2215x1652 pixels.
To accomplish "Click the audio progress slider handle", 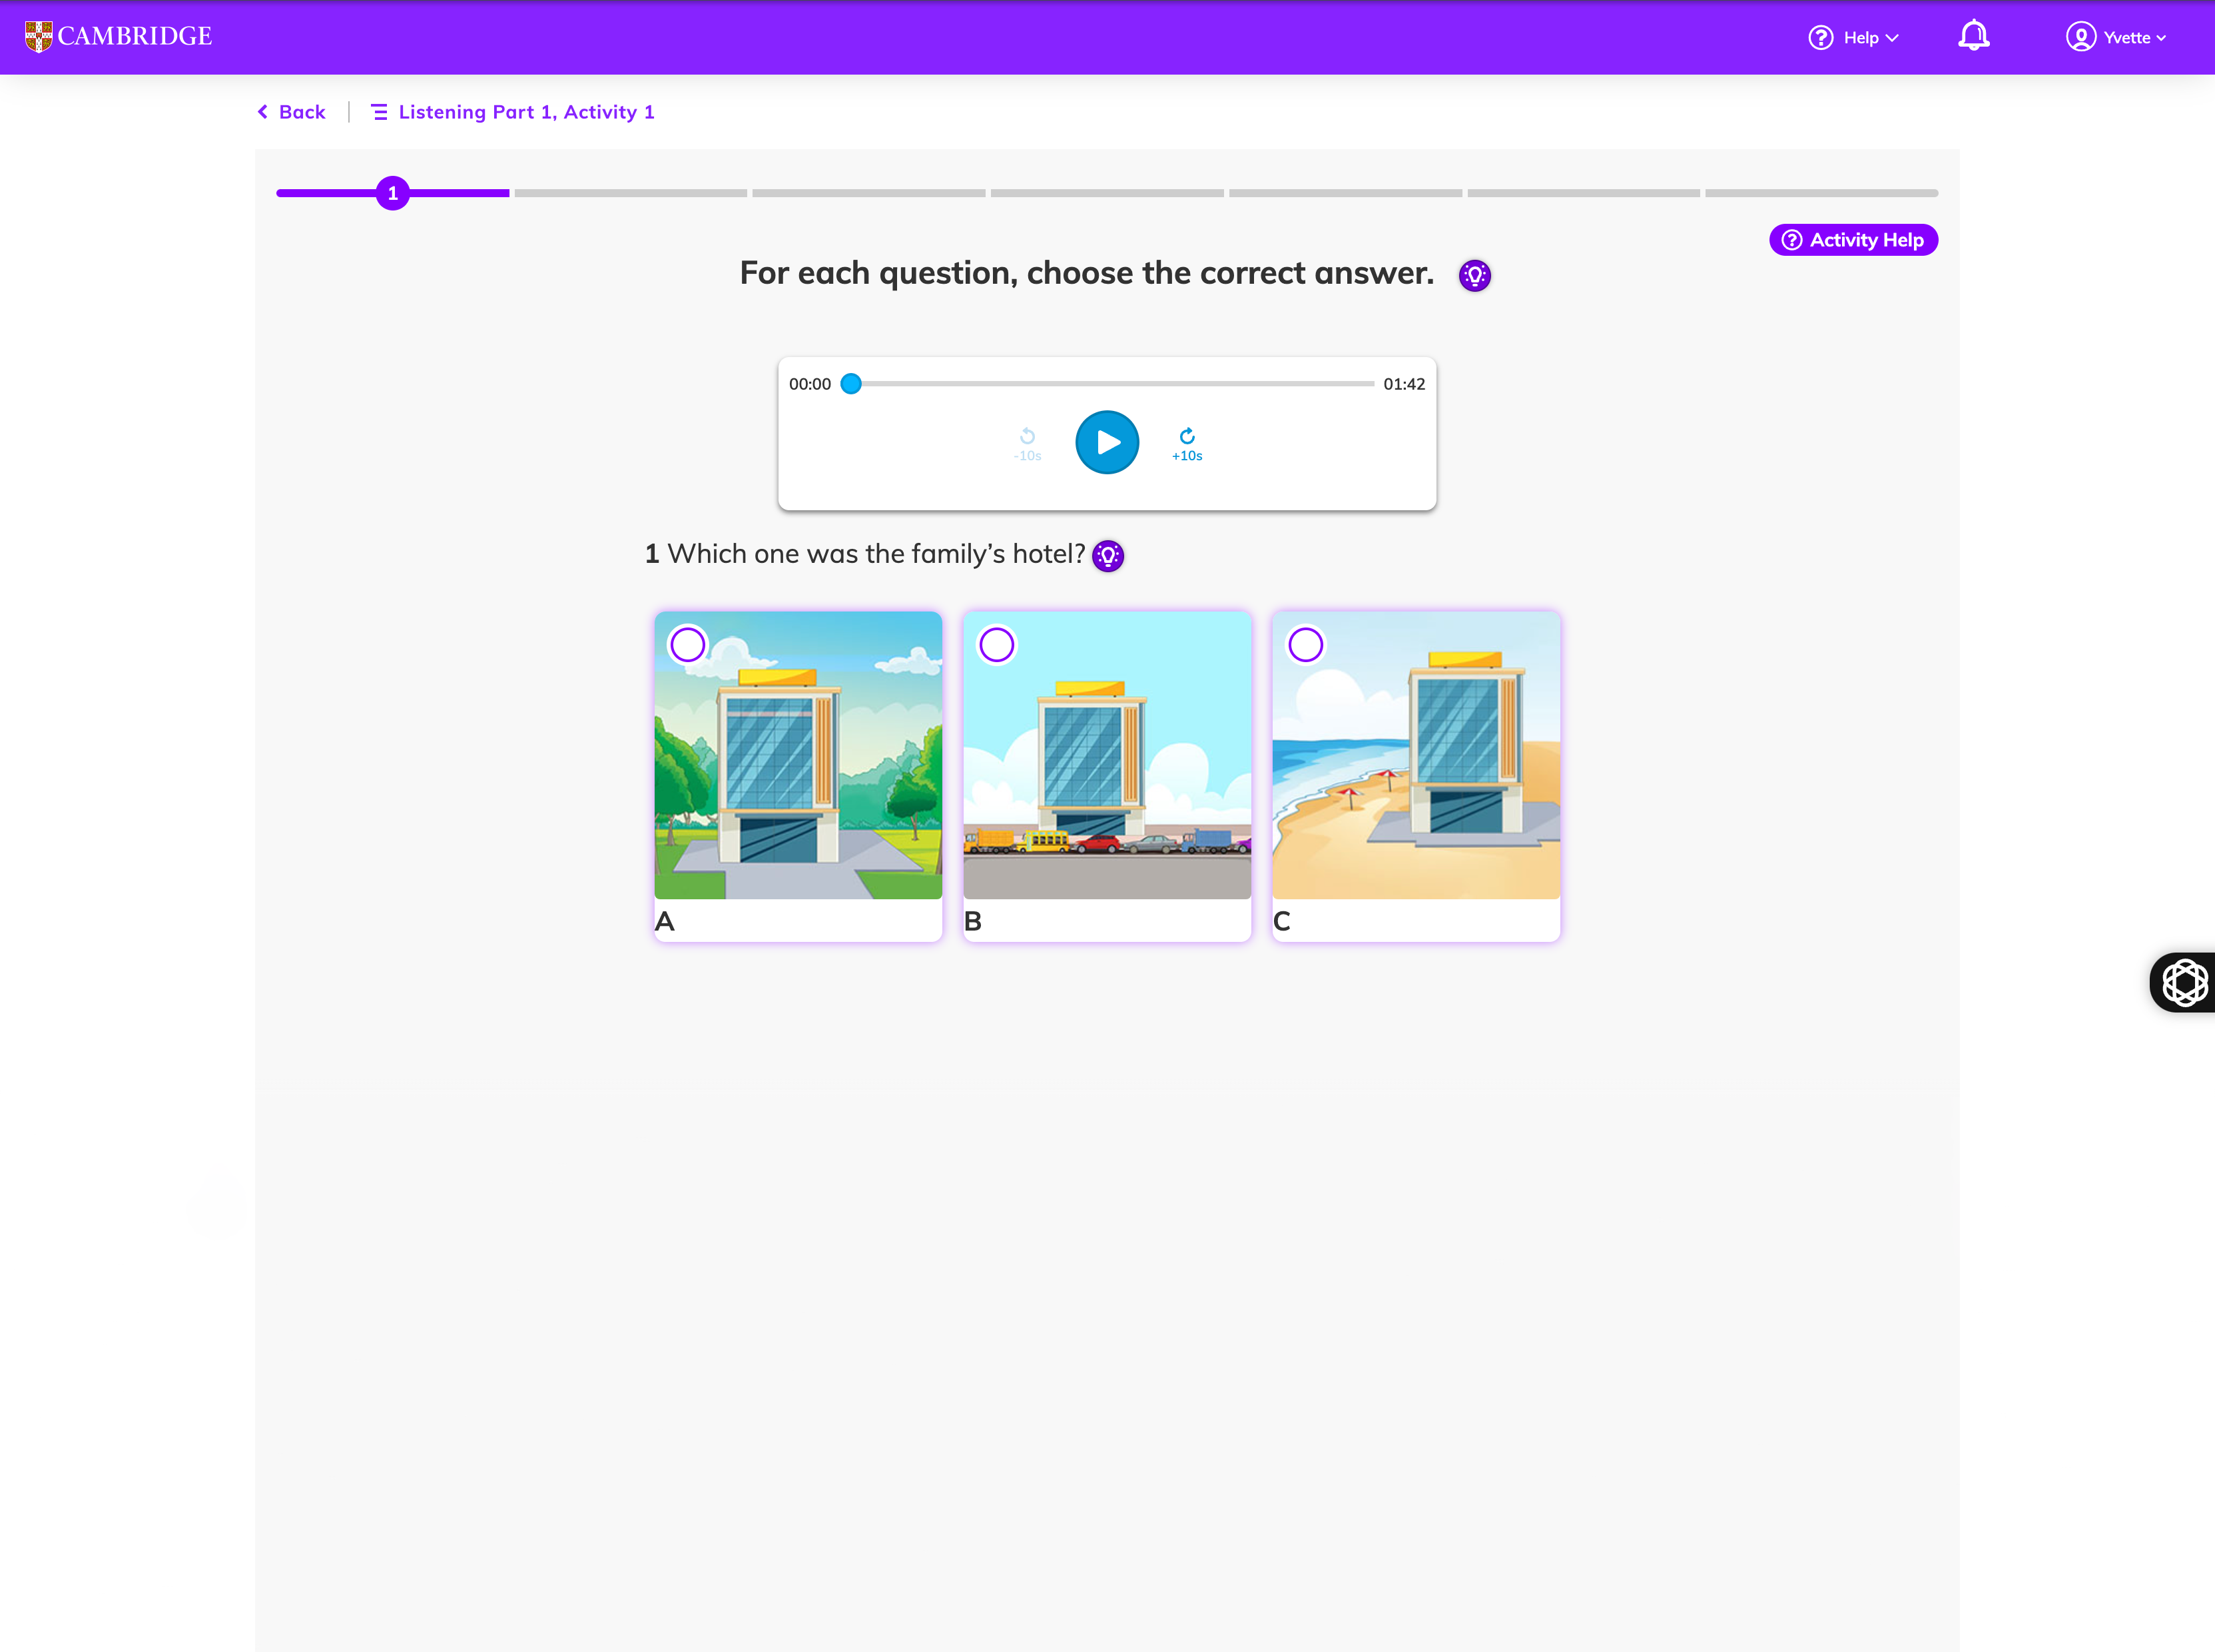I will [x=850, y=384].
